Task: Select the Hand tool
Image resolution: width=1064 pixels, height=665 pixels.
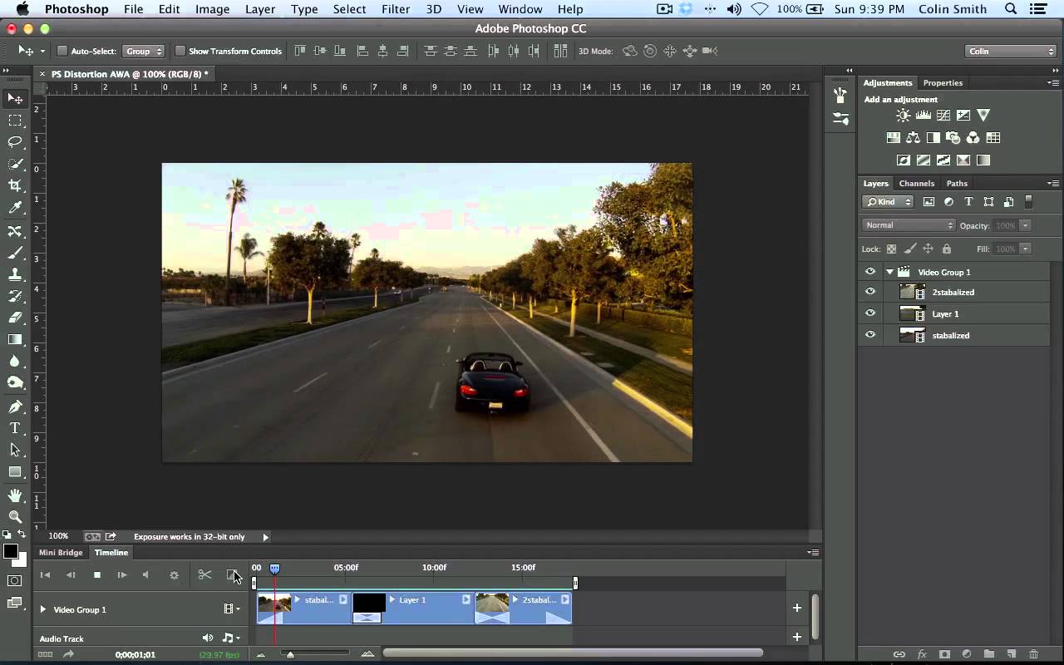Action: point(15,495)
